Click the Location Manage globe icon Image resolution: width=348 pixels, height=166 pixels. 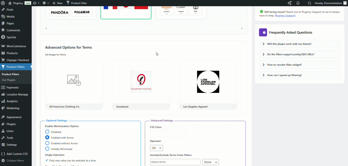tap(3, 94)
